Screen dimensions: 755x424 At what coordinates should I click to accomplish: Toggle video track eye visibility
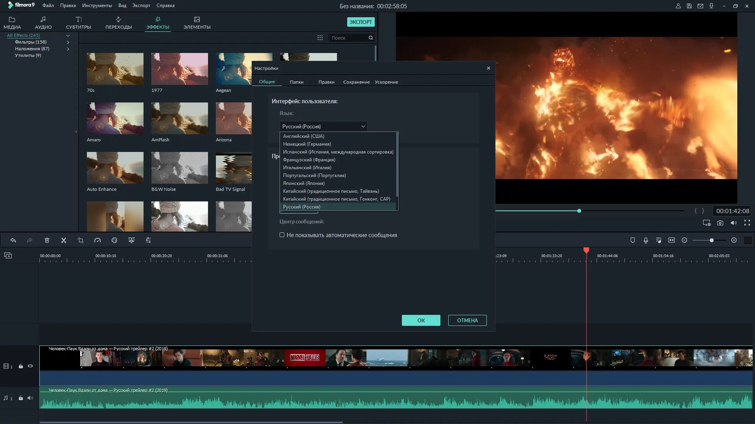pyautogui.click(x=30, y=366)
